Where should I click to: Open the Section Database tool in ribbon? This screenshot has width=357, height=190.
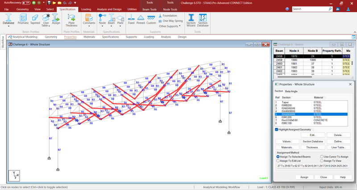203,20
